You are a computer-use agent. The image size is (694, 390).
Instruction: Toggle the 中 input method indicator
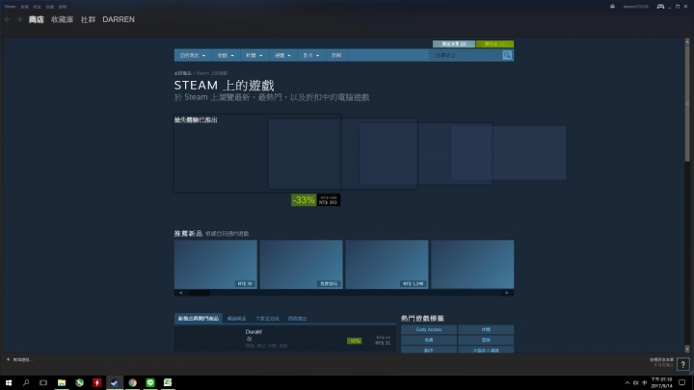pos(645,383)
